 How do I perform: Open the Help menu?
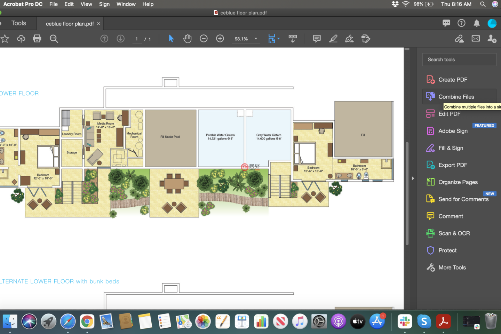coord(148,4)
